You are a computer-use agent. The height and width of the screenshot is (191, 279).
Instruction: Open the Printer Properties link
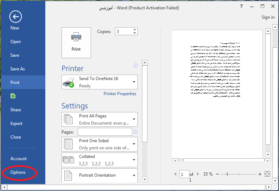[120, 94]
